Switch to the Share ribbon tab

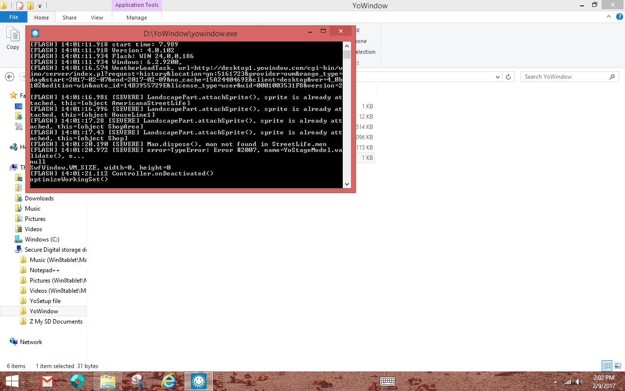coord(69,18)
